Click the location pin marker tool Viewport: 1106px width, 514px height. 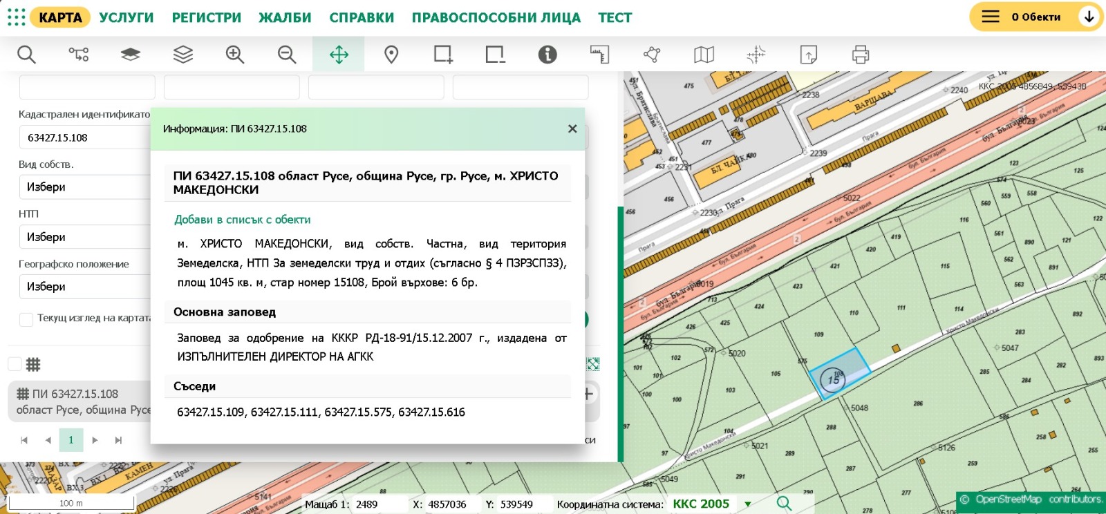(391, 55)
